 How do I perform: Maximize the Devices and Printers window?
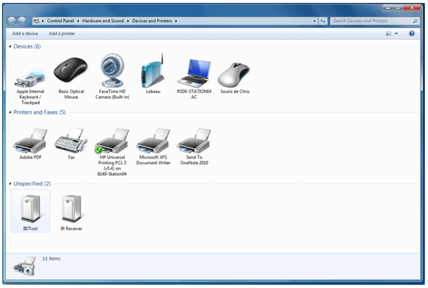coord(398,7)
